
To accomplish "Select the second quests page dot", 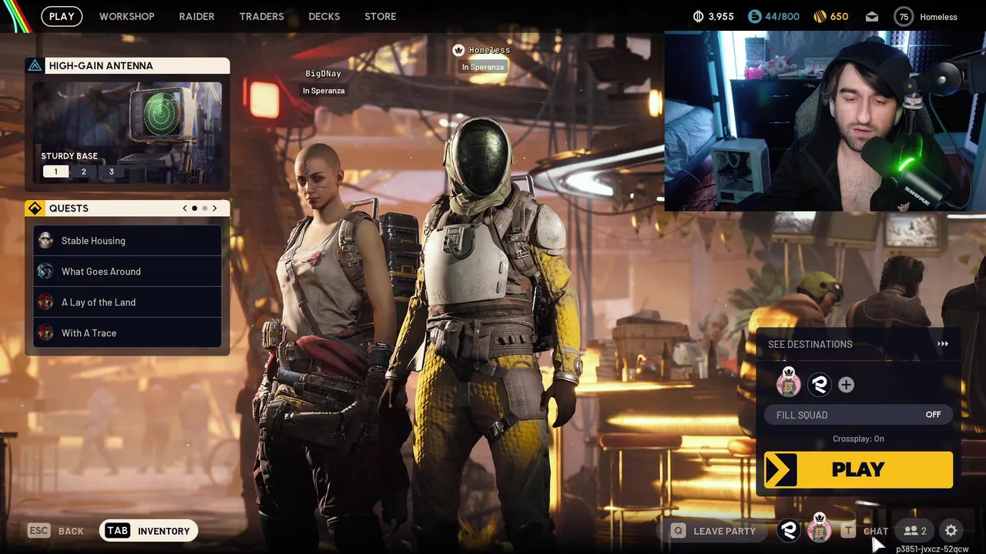I will pyautogui.click(x=205, y=209).
